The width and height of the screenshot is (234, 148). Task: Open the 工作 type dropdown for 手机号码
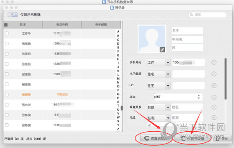[x=159, y=62]
